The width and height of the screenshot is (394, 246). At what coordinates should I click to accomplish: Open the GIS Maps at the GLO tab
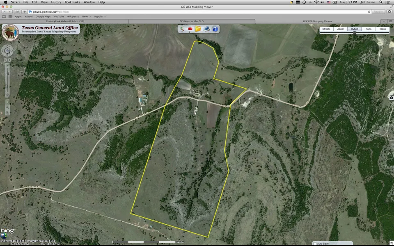coord(192,21)
